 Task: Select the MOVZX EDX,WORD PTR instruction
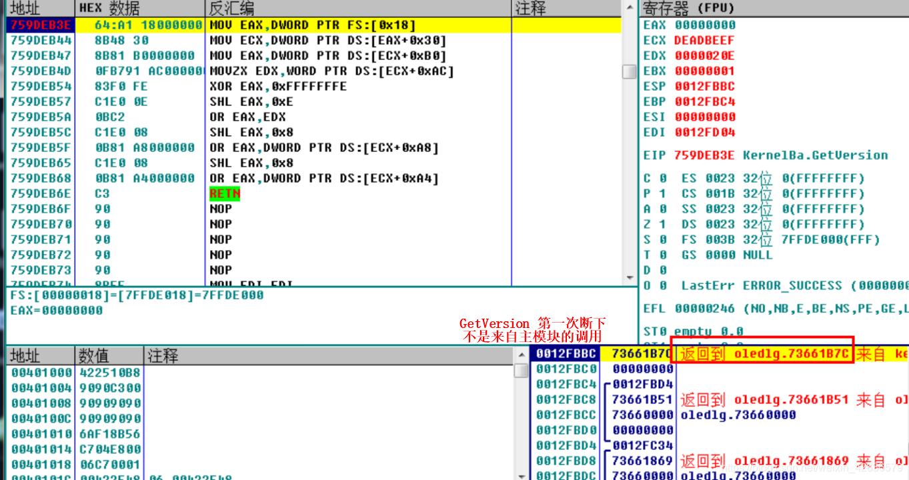[x=331, y=71]
